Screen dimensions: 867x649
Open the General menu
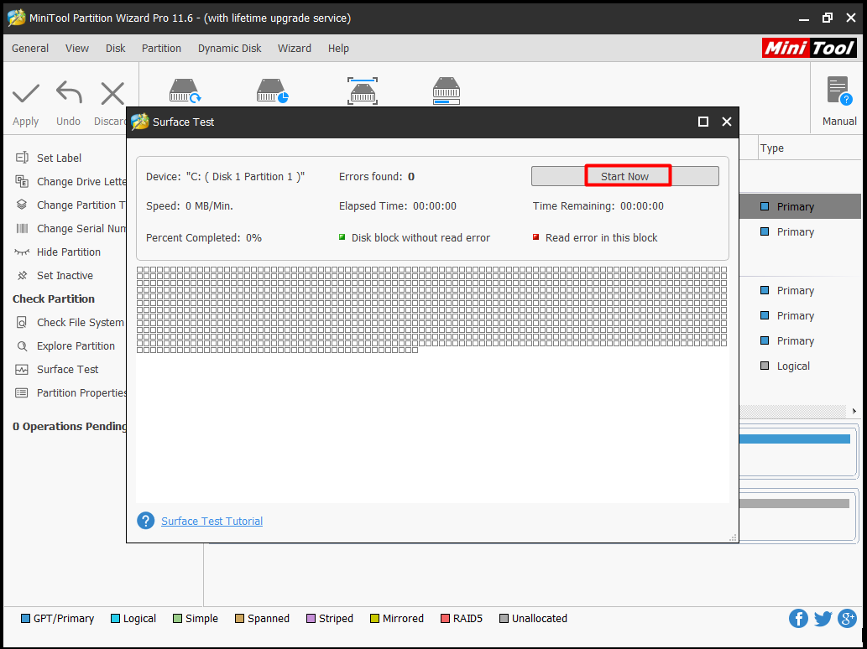tap(30, 48)
